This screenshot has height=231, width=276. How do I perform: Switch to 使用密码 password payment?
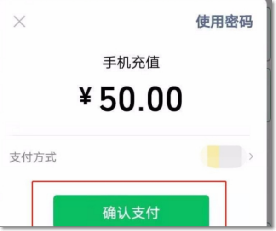(x=224, y=22)
